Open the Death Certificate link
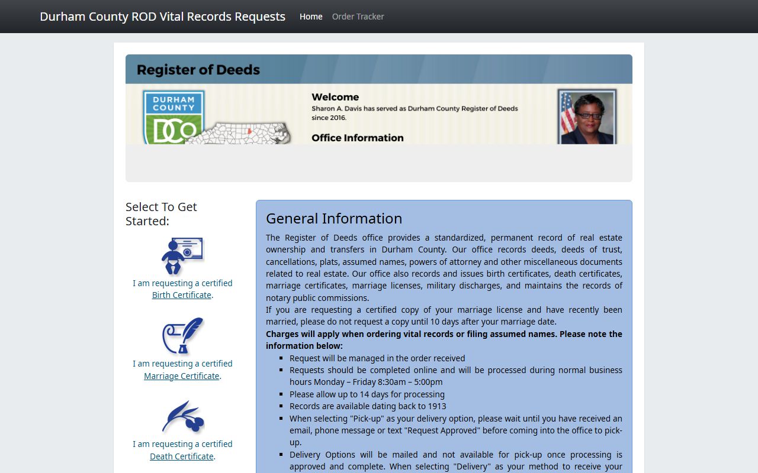Image resolution: width=758 pixels, height=473 pixels. click(x=182, y=456)
